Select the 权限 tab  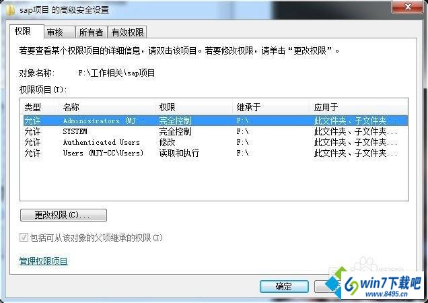(x=26, y=32)
